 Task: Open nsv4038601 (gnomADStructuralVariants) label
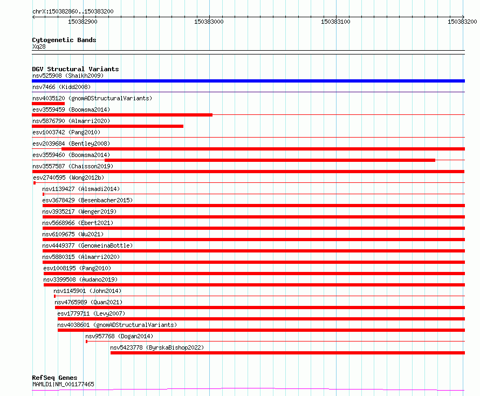click(x=117, y=325)
